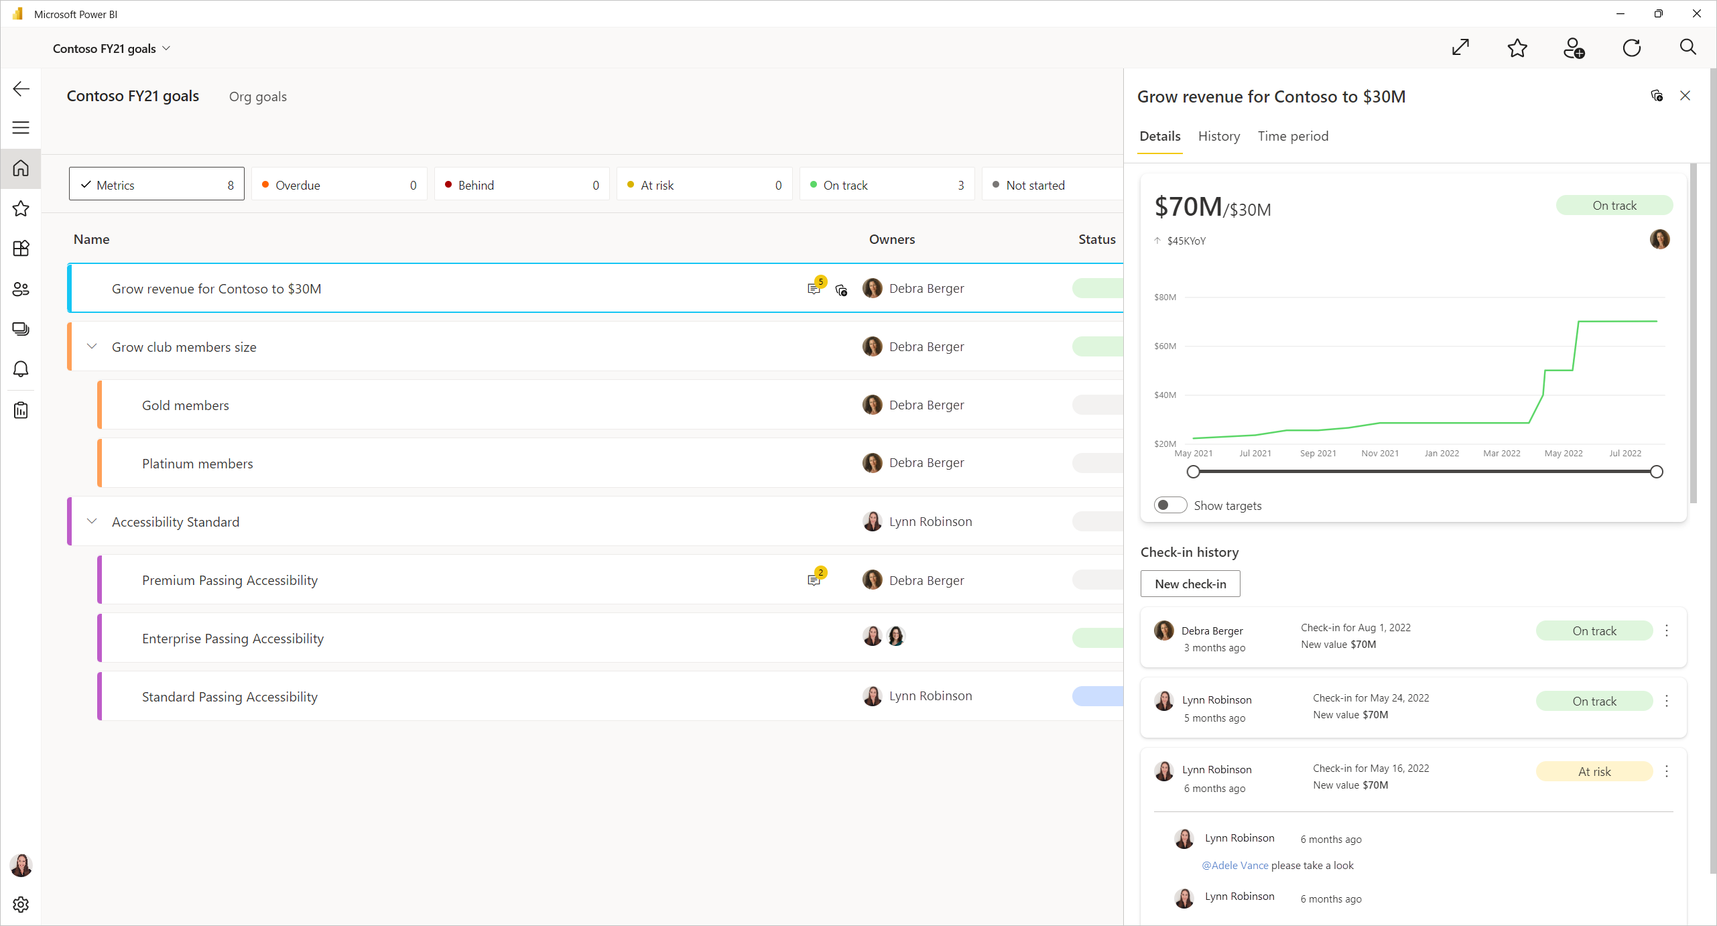The image size is (1717, 926).
Task: Click the Metrics check filter badge
Action: coord(157,185)
